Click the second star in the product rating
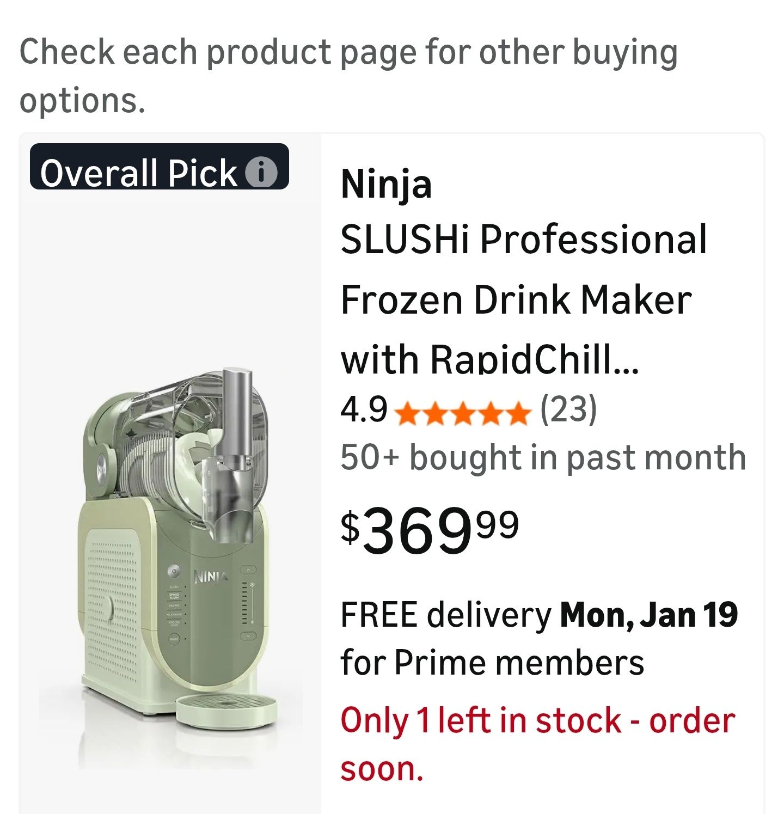The image size is (784, 814). pyautogui.click(x=434, y=414)
